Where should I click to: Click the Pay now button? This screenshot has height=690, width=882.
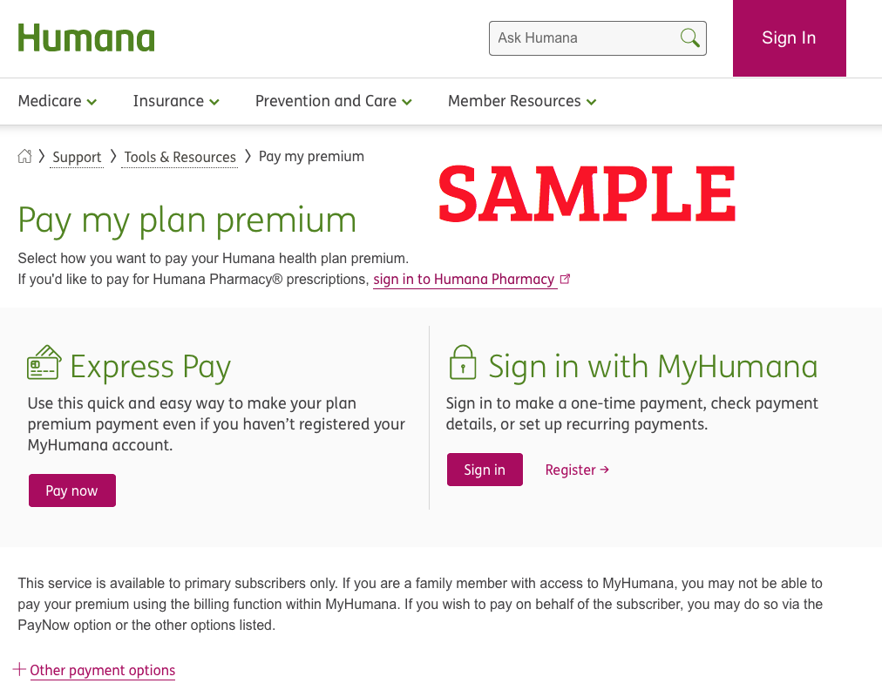(72, 490)
